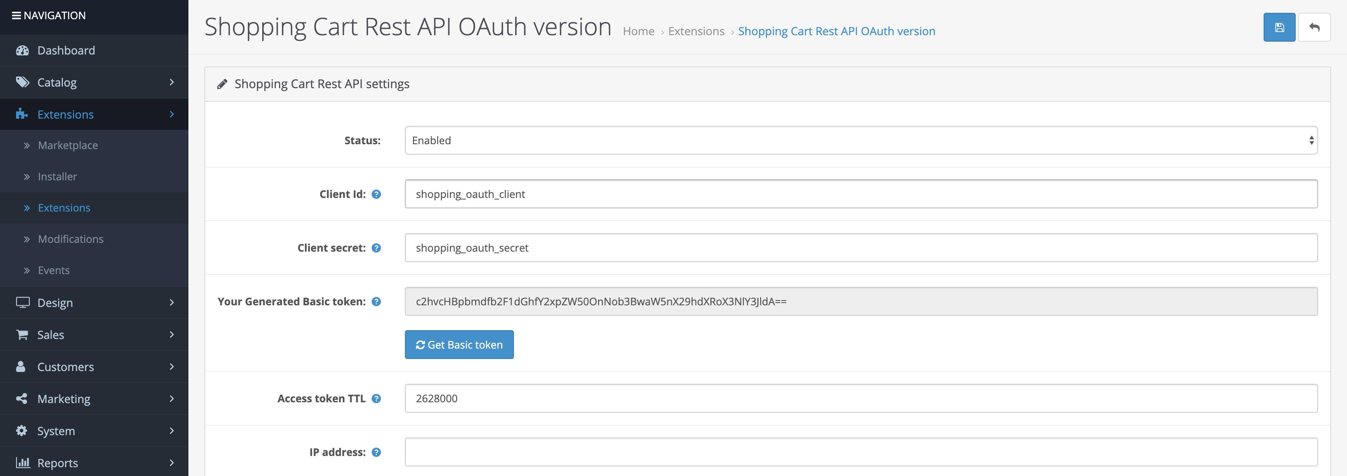Image resolution: width=1347 pixels, height=476 pixels.
Task: Click the help icon beside Access token TTL
Action: [376, 399]
